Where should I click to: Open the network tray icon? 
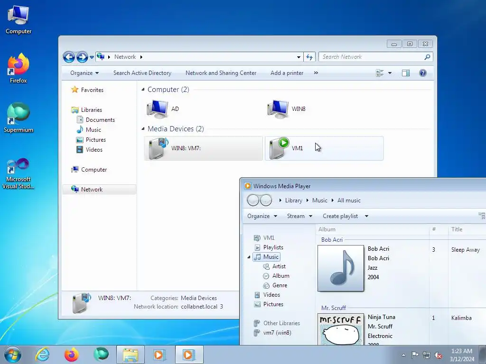(427, 355)
